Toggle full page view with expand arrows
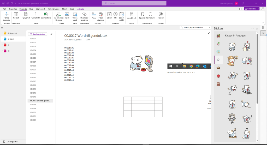The height and width of the screenshot is (145, 267). click(x=209, y=33)
